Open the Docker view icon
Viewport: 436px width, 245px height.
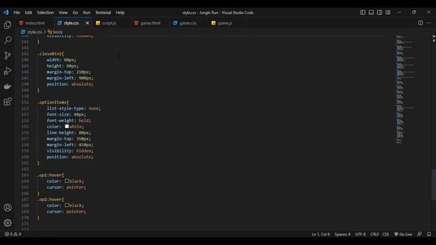pyautogui.click(x=7, y=86)
